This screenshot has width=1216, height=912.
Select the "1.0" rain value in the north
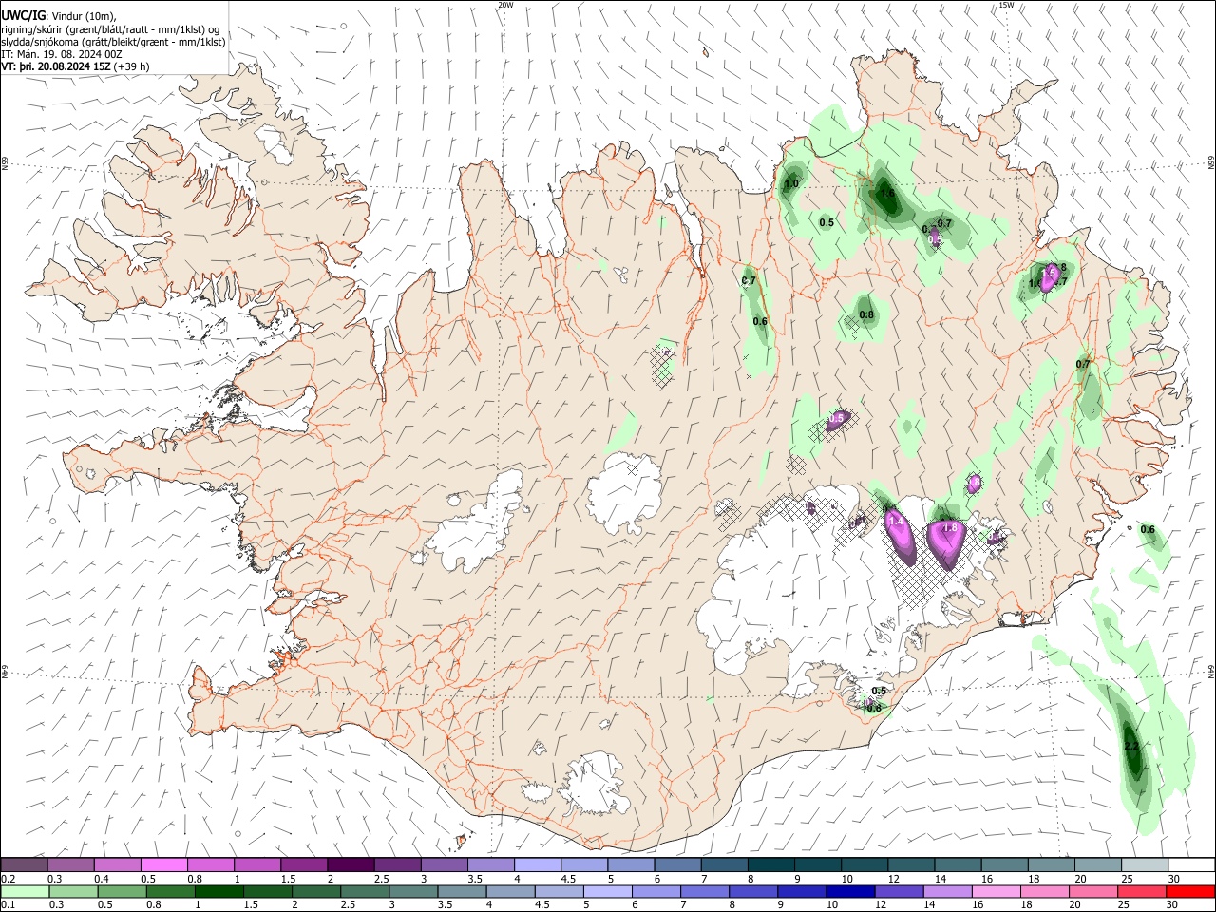click(x=791, y=183)
